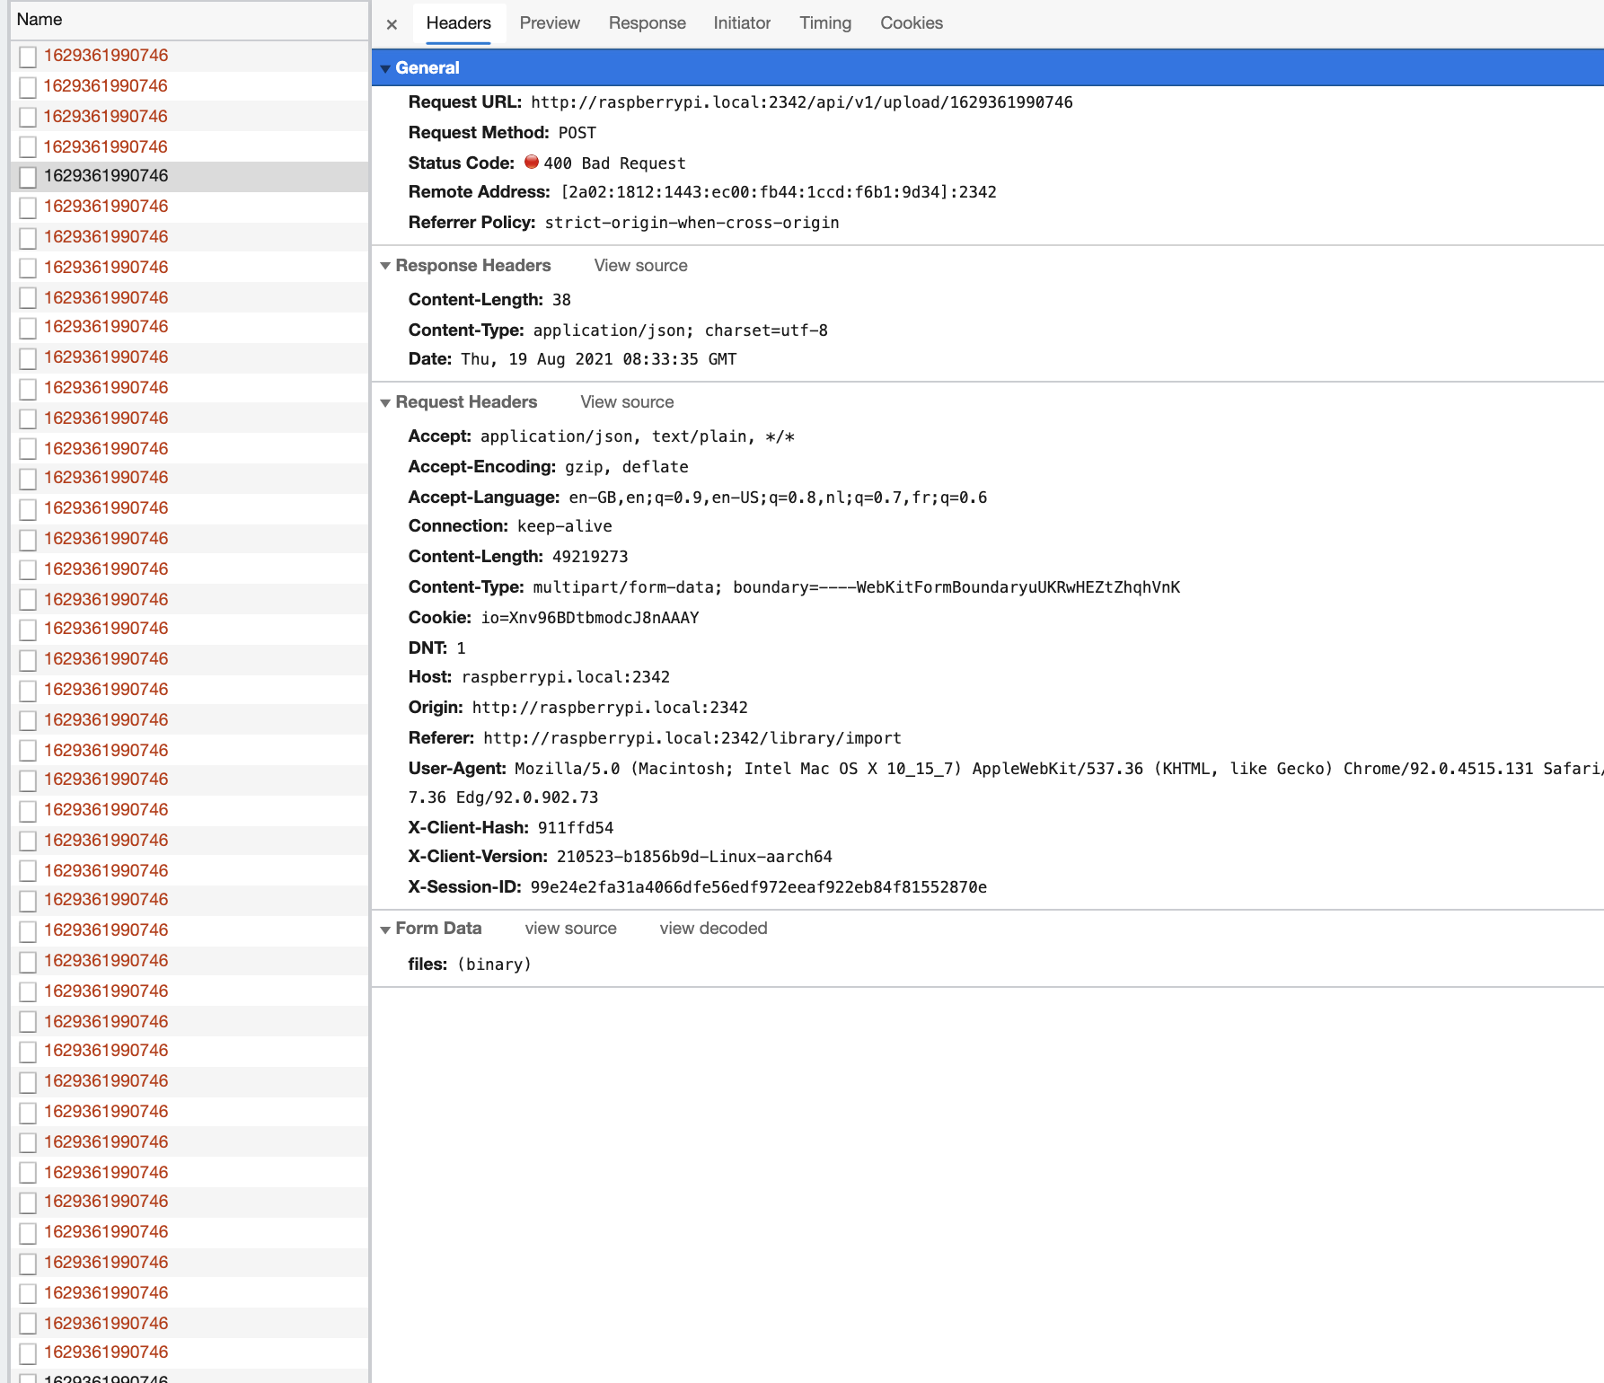Click view decoded in Form Data
Image resolution: width=1604 pixels, height=1383 pixels.
tap(713, 929)
